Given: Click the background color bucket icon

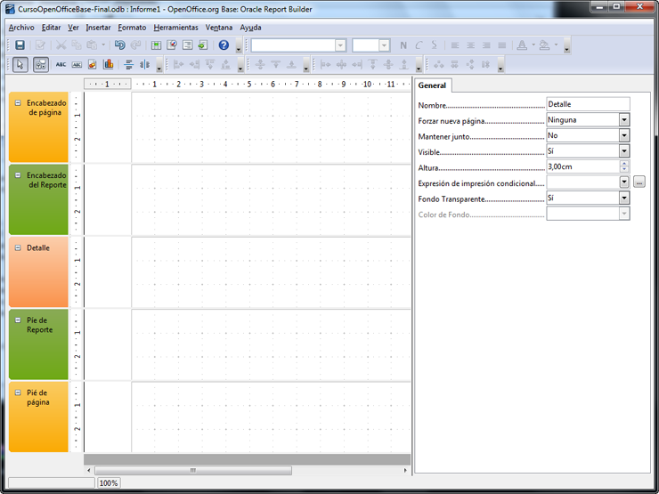Looking at the screenshot, I should click(x=545, y=45).
